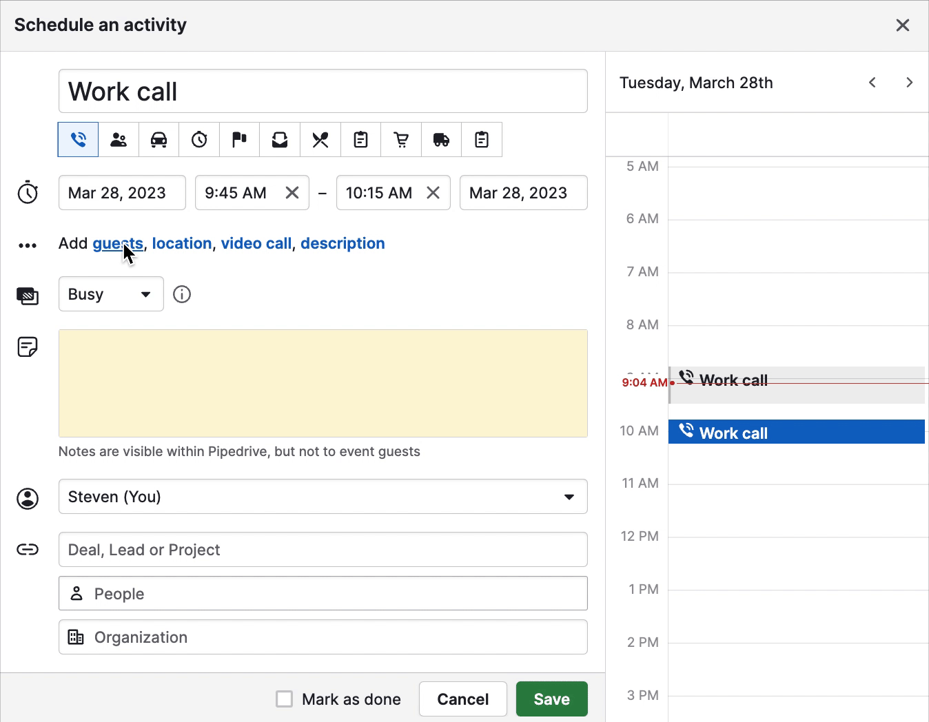Pick the car/drive activity type icon
Screen dimensions: 929x722
coord(158,139)
